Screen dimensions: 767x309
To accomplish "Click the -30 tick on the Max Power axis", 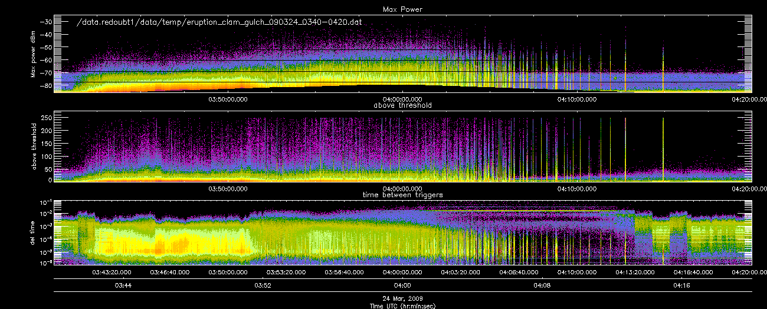I will click(x=47, y=21).
